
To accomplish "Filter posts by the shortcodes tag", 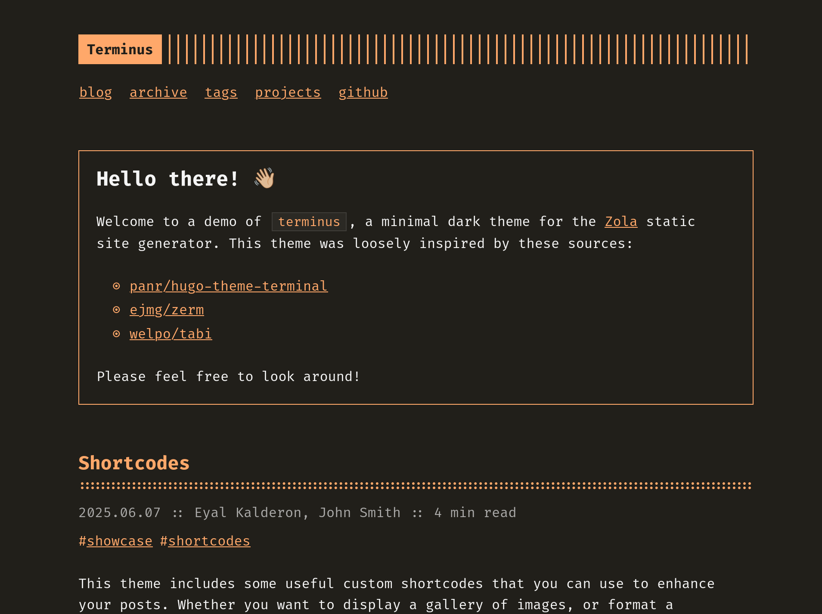I will click(x=209, y=541).
